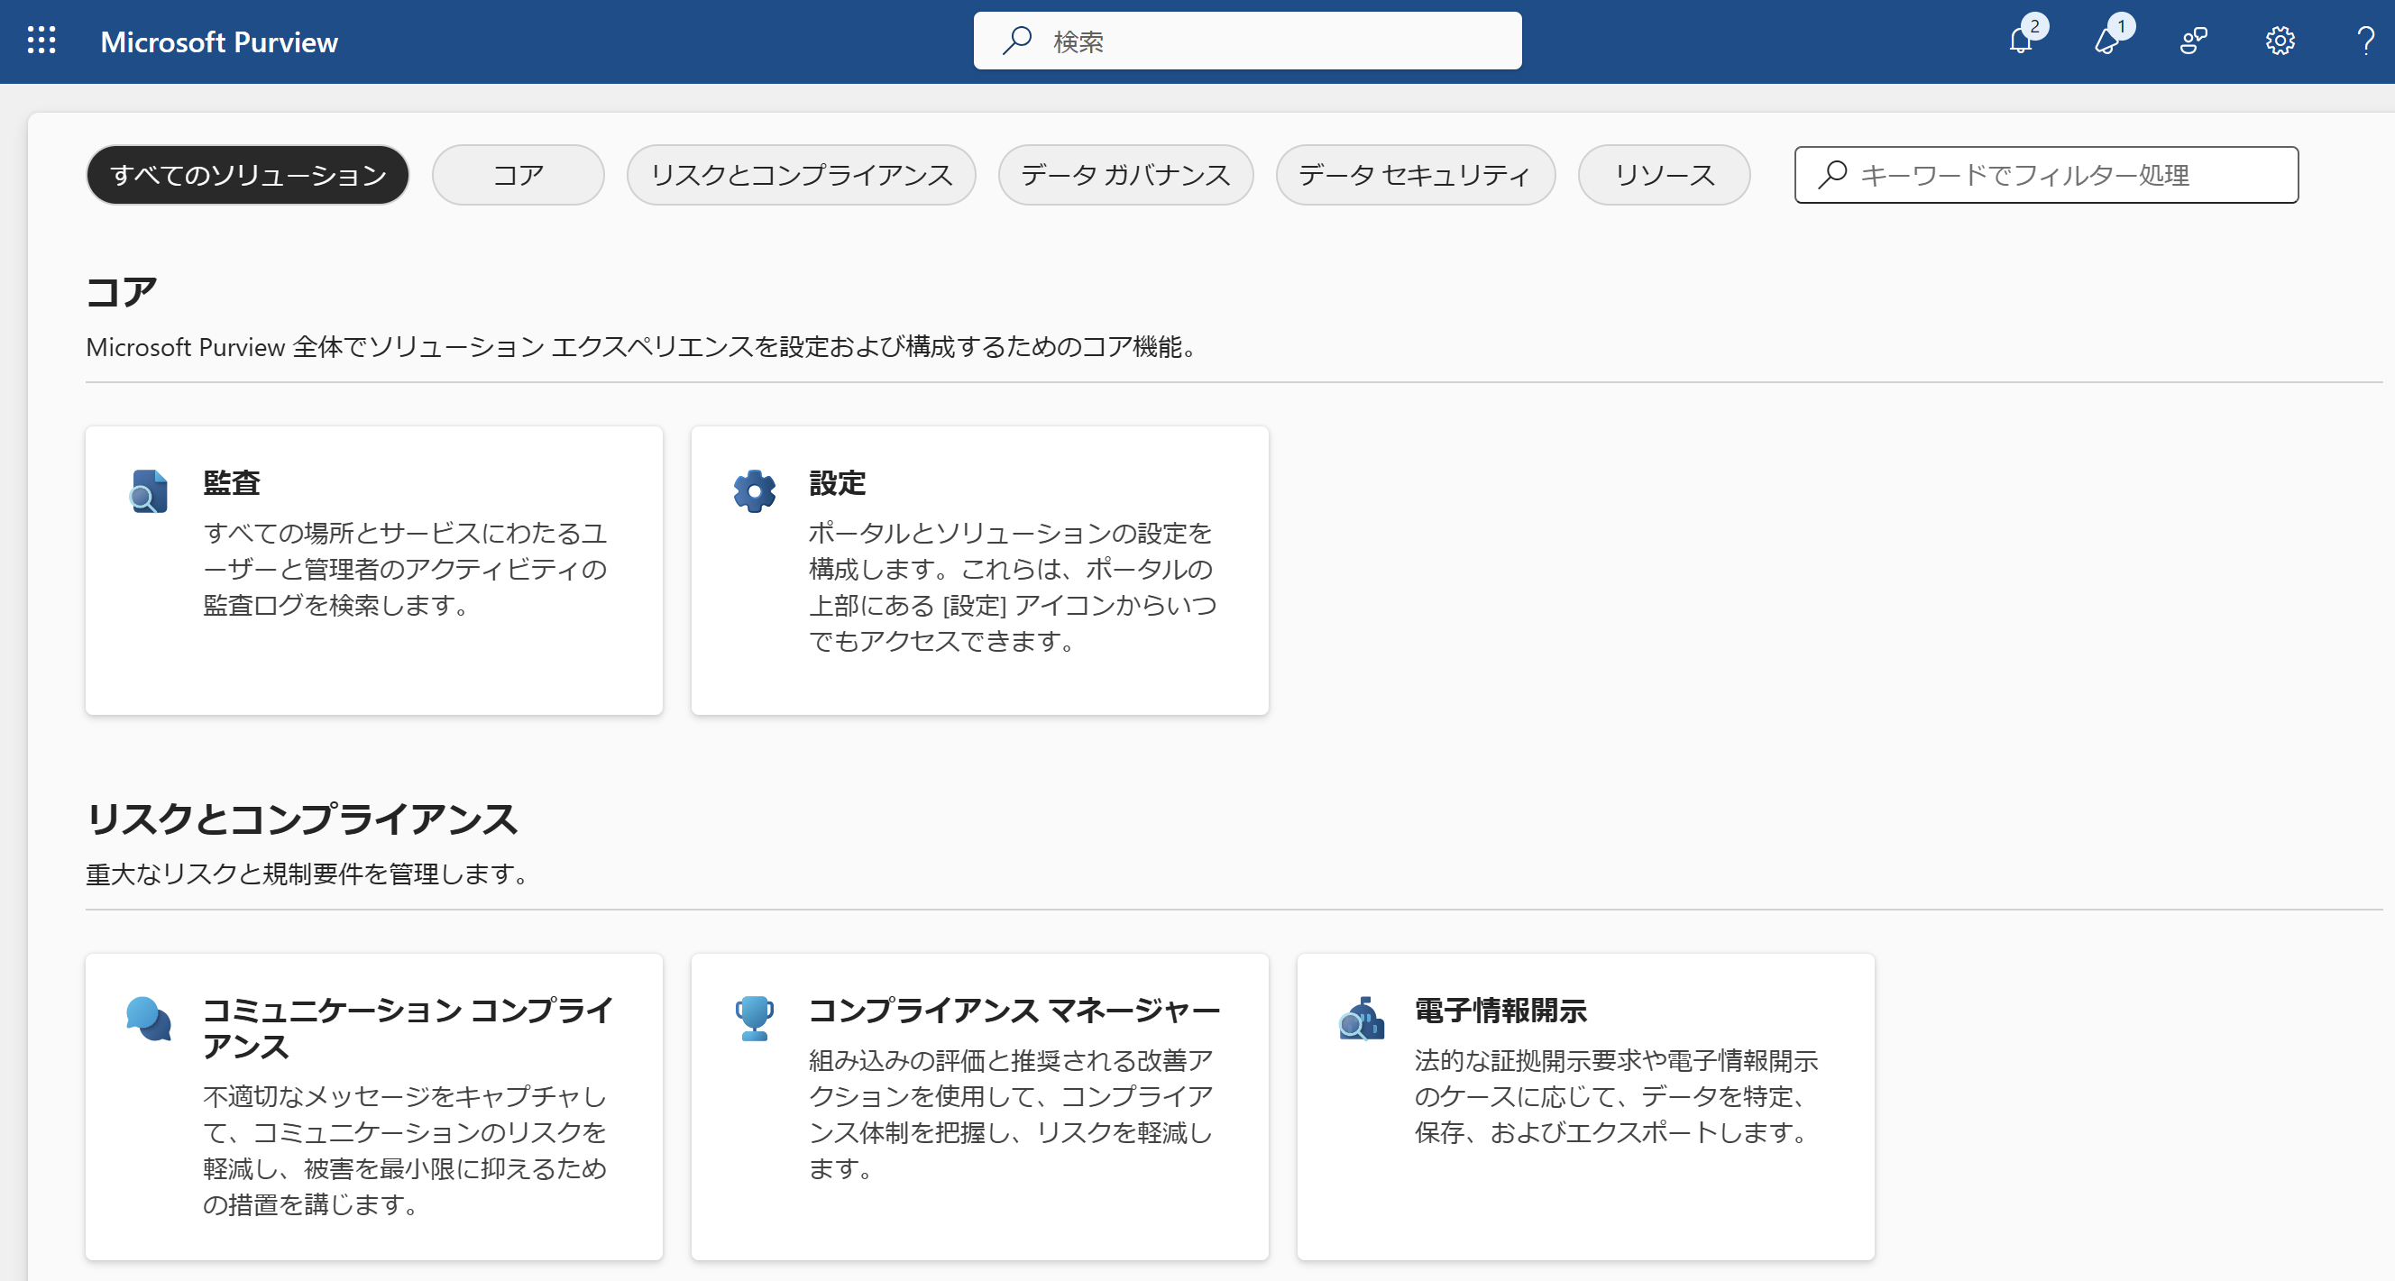Switch to リスクとコンプライアンス filter
Image resolution: width=2395 pixels, height=1281 pixels.
801,175
